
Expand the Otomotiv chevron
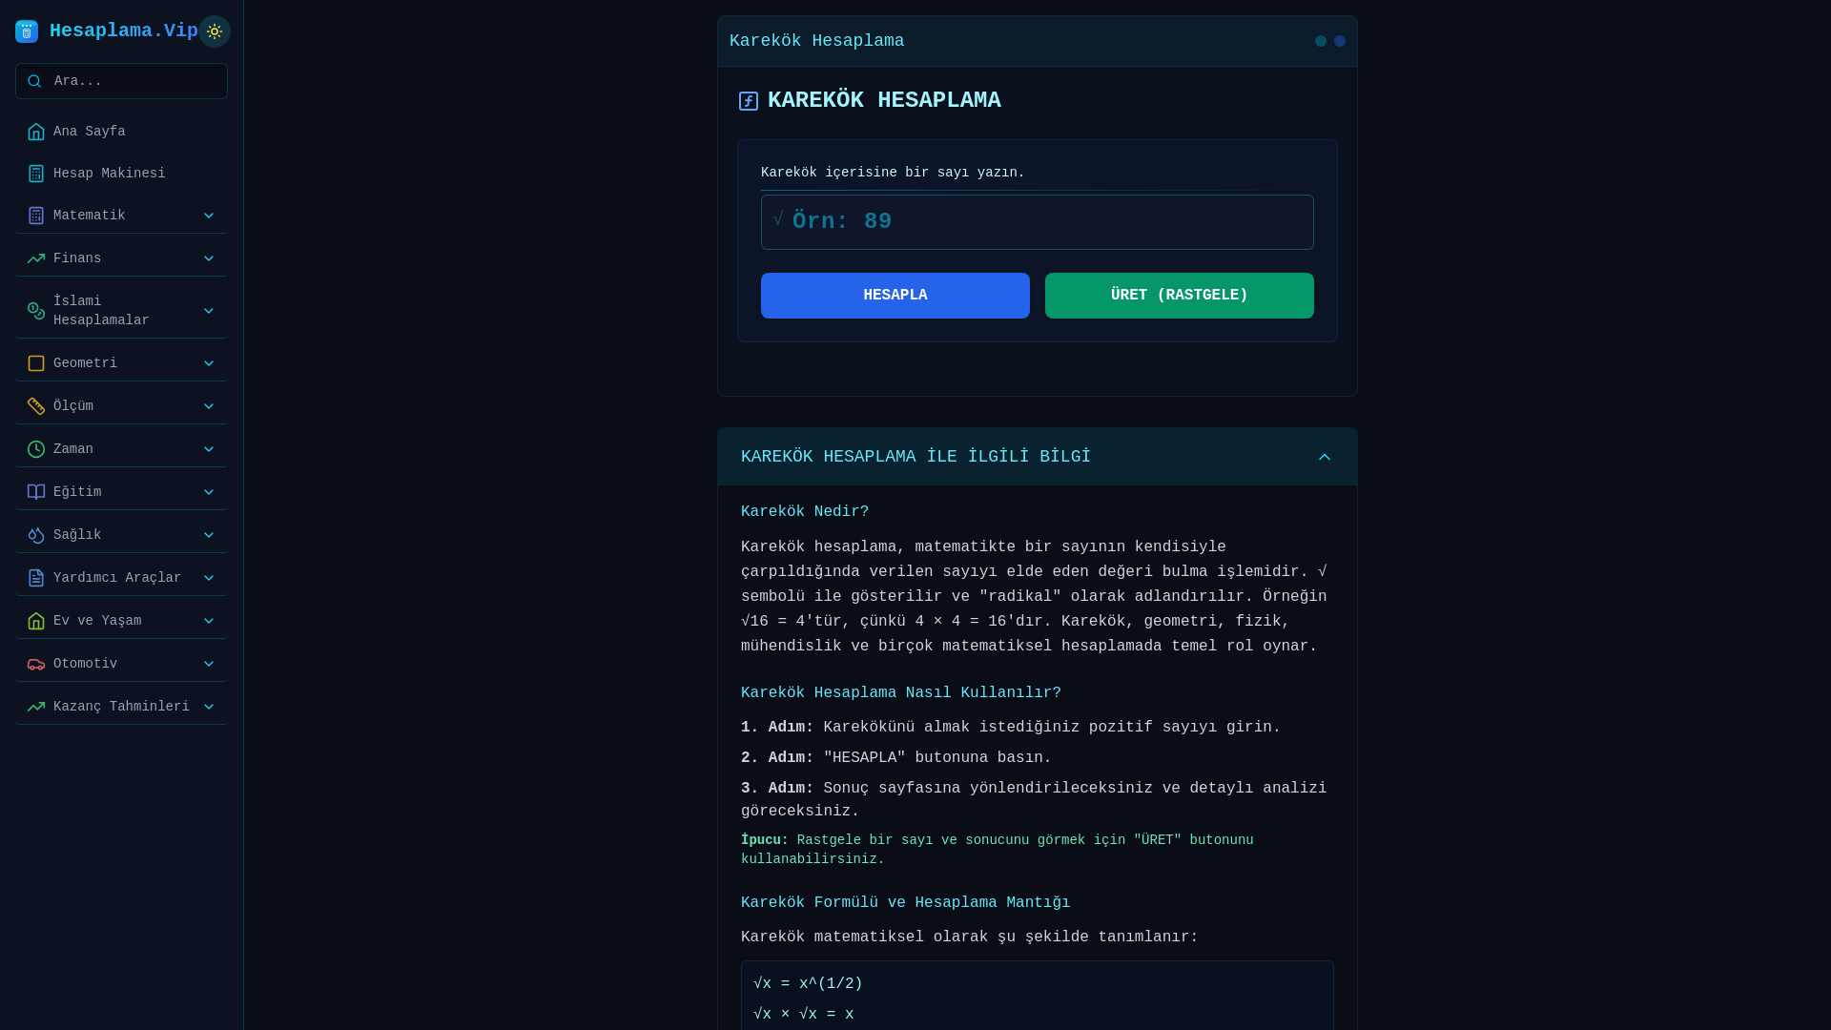point(209,664)
